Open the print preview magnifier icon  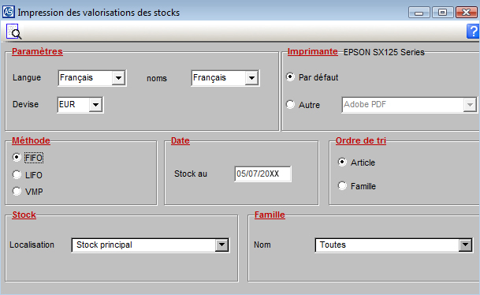point(13,32)
